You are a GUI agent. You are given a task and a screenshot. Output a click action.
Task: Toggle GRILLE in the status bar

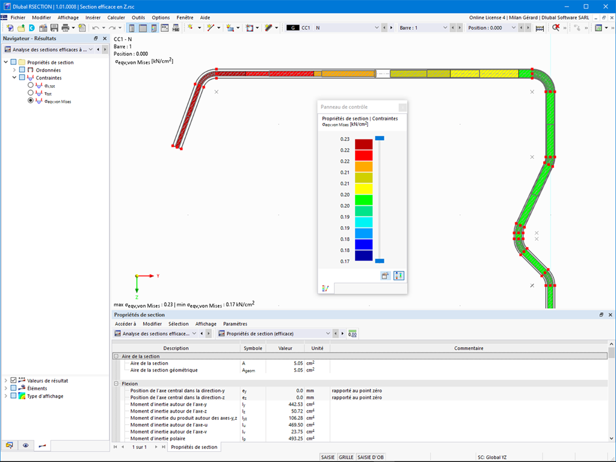(x=346, y=457)
